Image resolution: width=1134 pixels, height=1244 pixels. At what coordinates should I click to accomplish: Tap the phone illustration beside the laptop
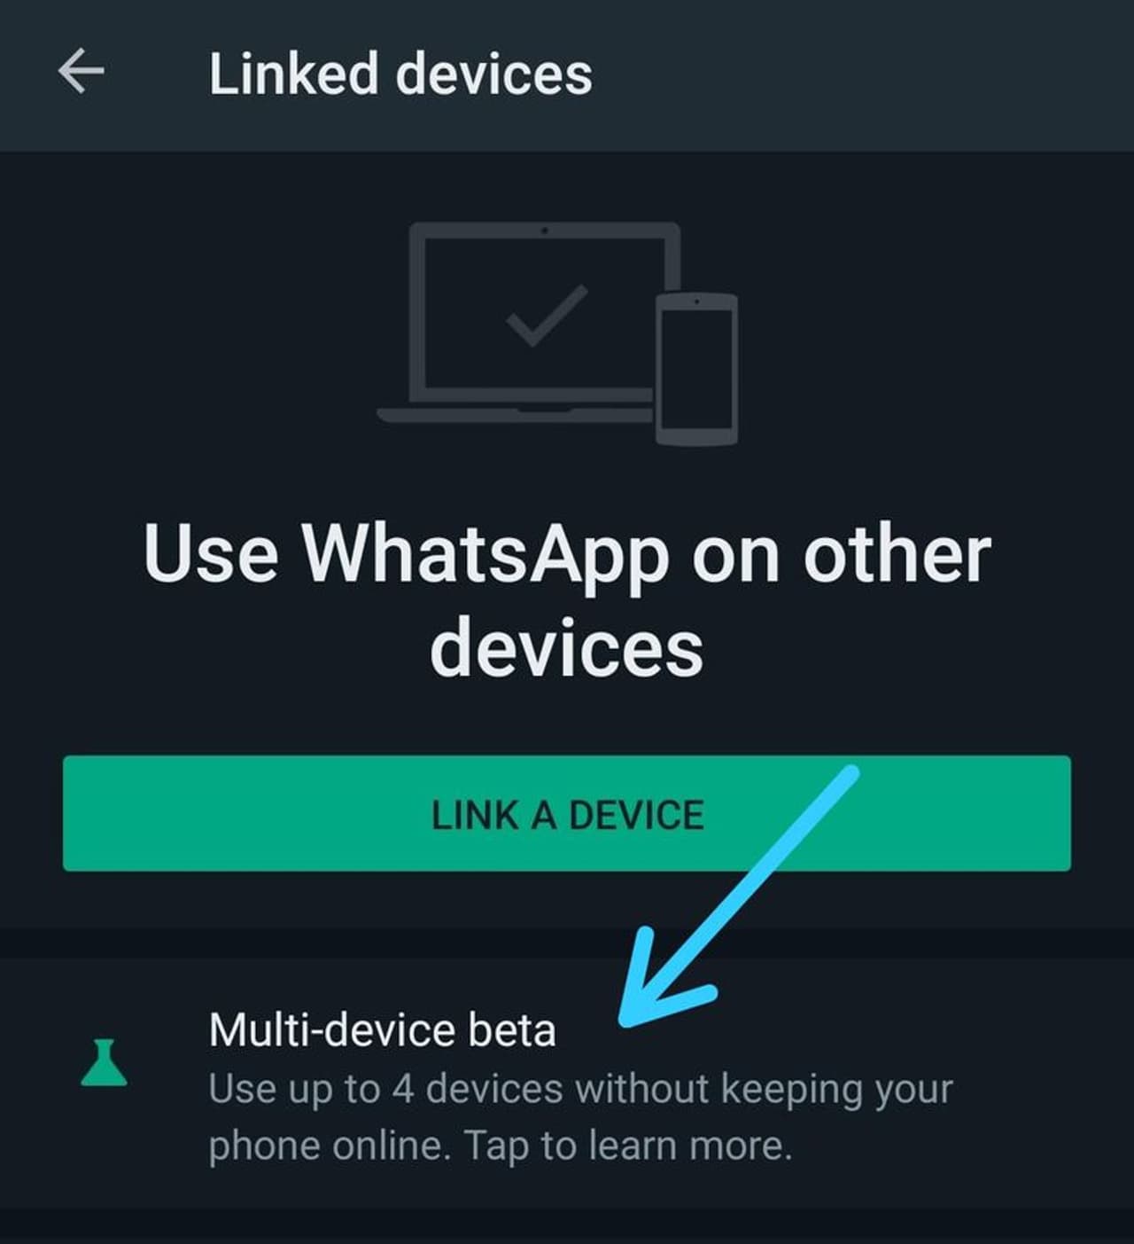pyautogui.click(x=696, y=368)
